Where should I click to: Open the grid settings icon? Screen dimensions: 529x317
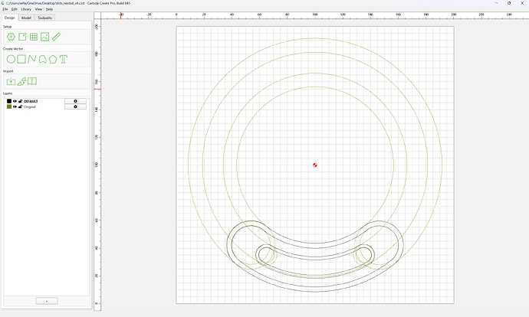point(34,37)
